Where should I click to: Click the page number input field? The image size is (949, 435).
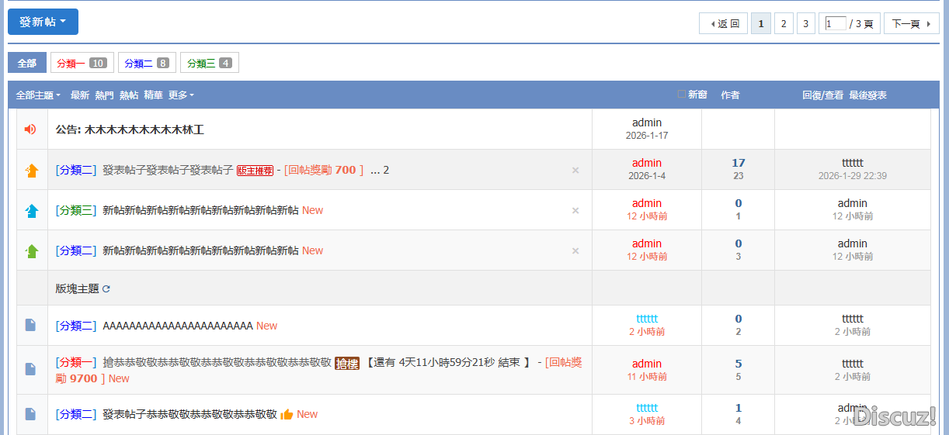click(836, 24)
